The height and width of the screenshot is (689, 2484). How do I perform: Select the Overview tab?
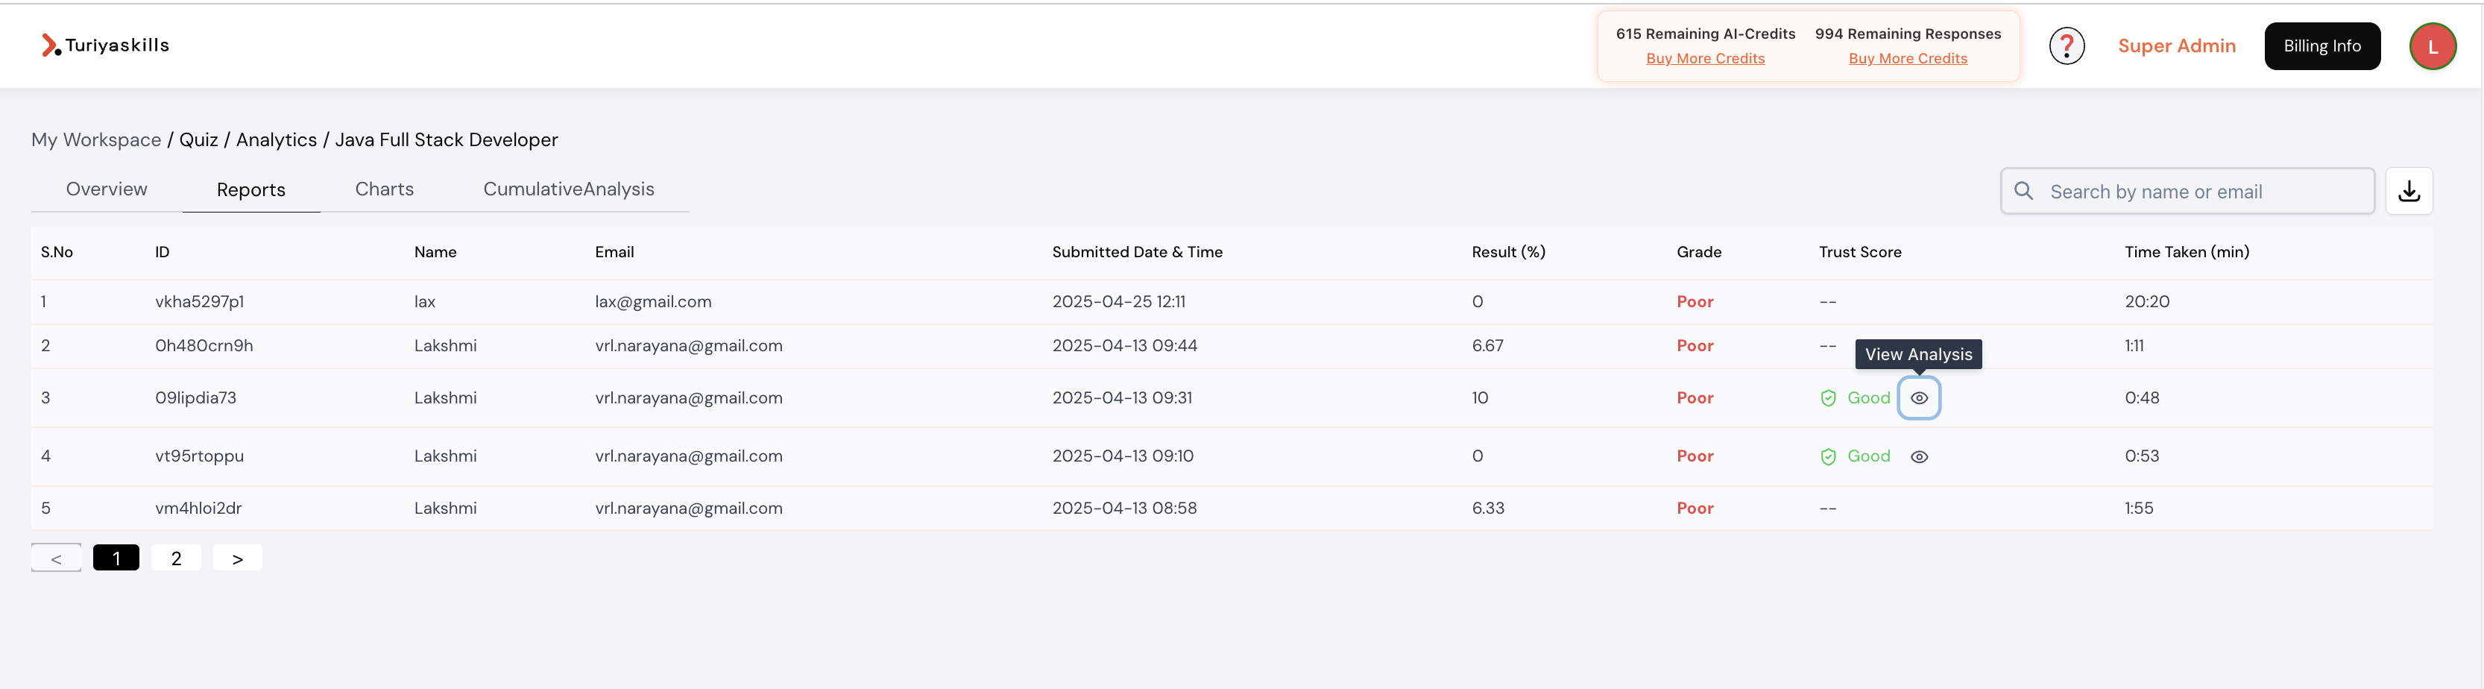pyautogui.click(x=106, y=188)
